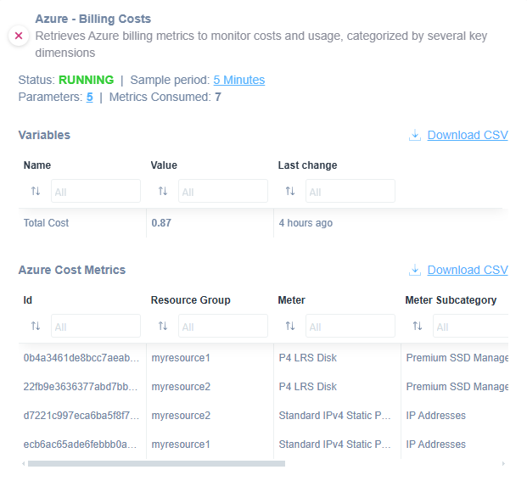Click Metrics Consumed value 7
Image resolution: width=527 pixels, height=481 pixels.
pyautogui.click(x=218, y=97)
